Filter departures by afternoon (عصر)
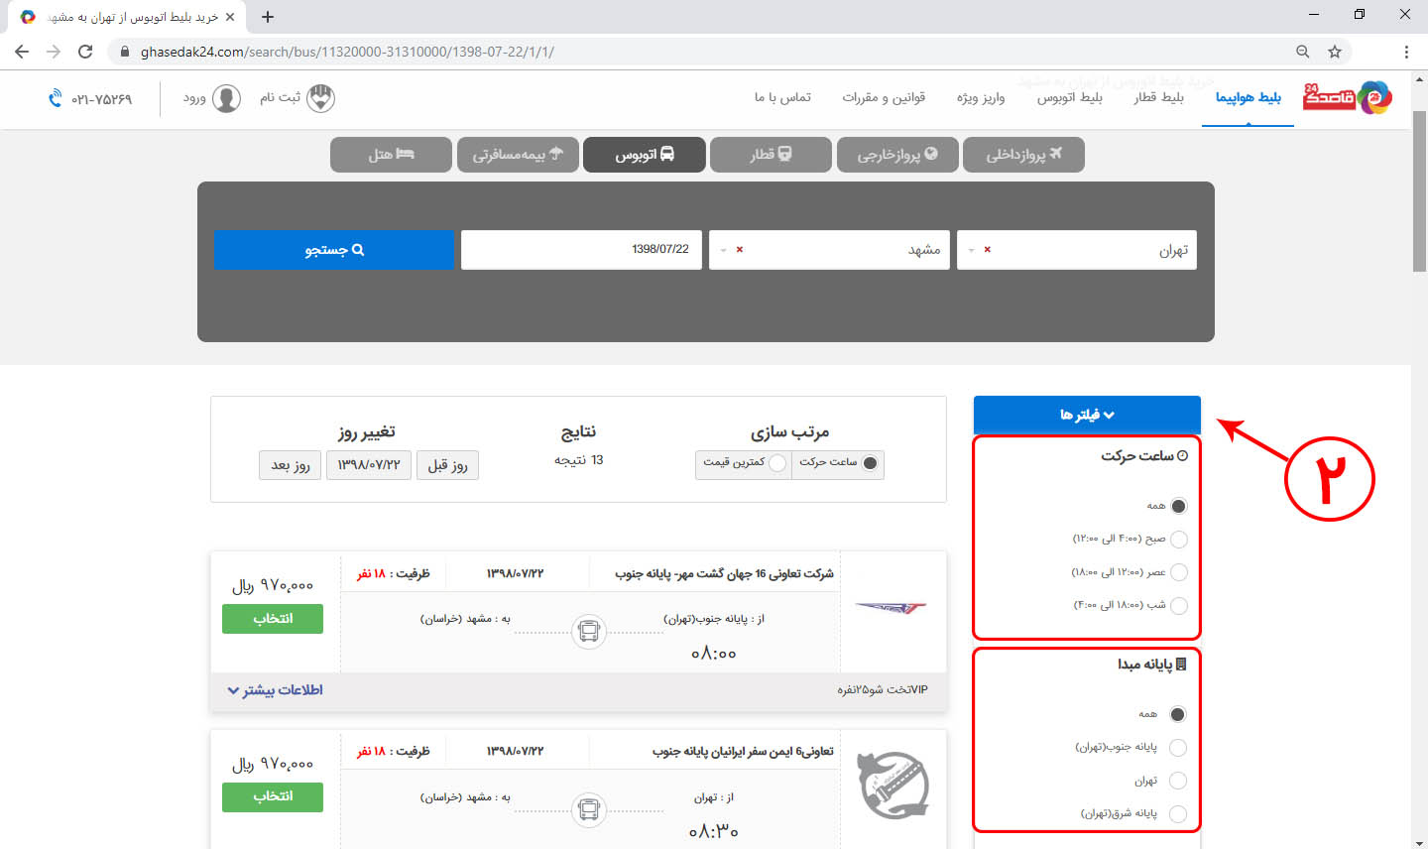Screen dimensions: 1428x849 (1178, 572)
